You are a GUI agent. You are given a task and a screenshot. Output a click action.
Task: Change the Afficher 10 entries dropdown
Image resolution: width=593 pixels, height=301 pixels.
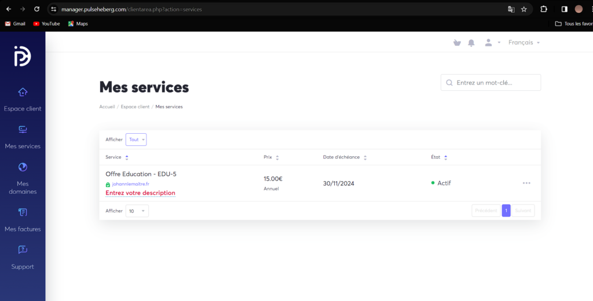click(137, 211)
